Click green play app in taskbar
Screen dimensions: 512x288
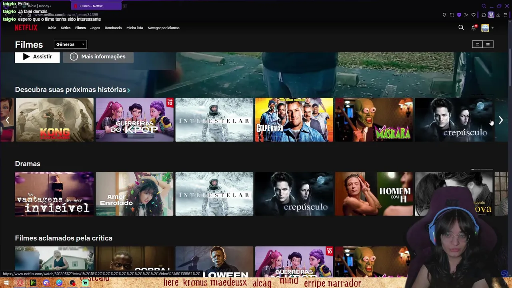33,283
